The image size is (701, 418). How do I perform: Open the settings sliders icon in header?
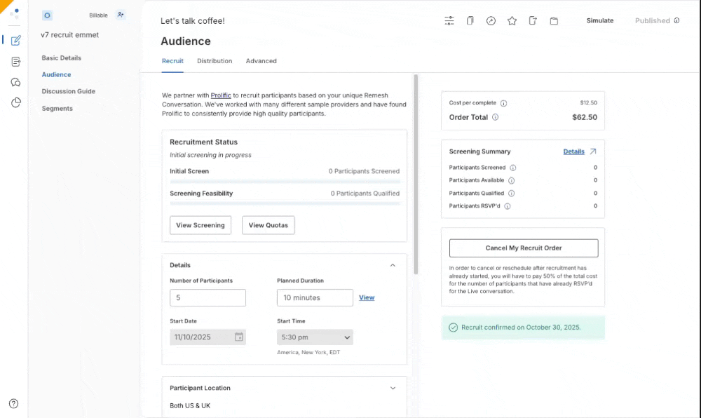click(449, 20)
